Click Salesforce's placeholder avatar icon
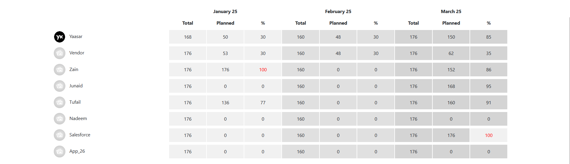 coord(59,135)
